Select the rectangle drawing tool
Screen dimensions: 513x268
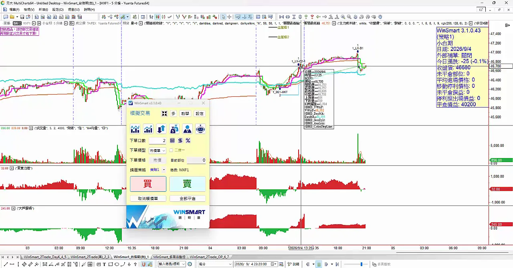coord(110,264)
